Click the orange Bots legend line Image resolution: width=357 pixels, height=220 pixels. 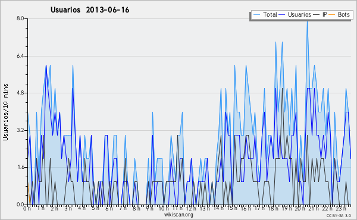(x=332, y=15)
